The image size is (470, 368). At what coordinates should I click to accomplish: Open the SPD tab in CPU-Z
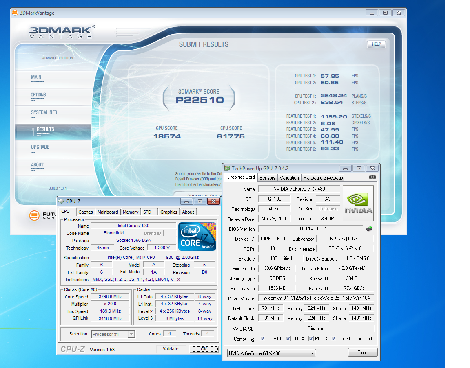point(147,212)
